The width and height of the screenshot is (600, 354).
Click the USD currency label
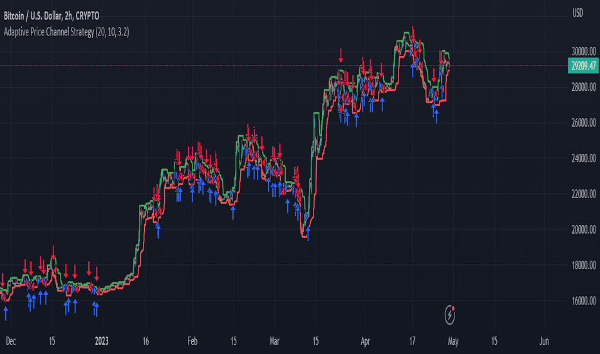577,13
